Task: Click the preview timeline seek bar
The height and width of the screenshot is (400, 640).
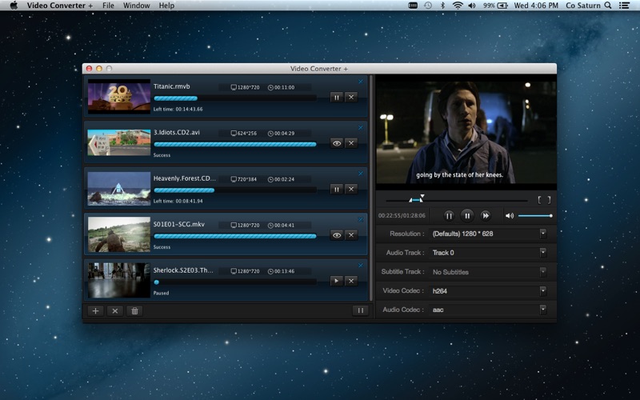Action: (x=457, y=201)
